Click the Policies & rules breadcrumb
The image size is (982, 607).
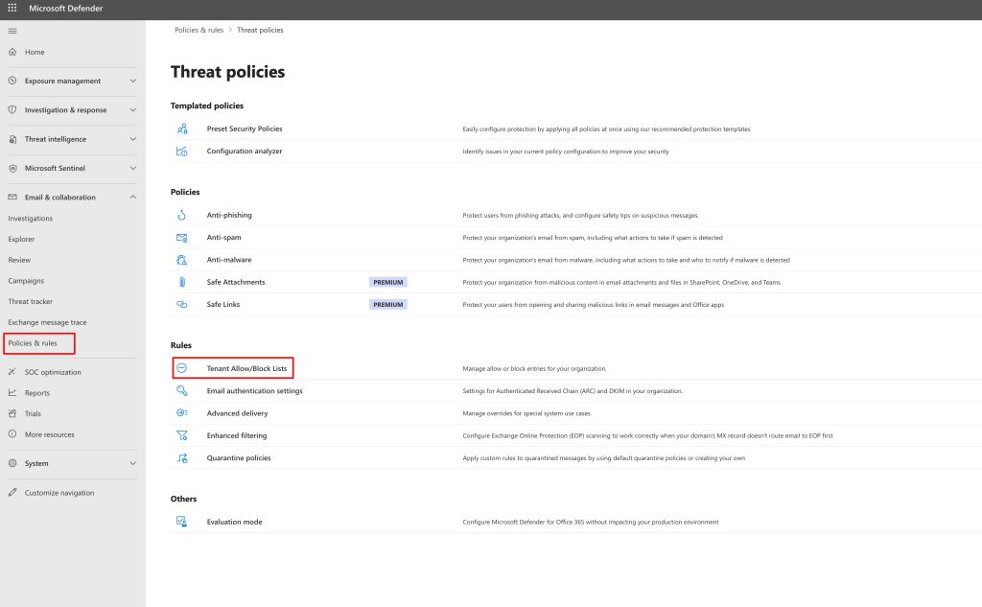(199, 30)
